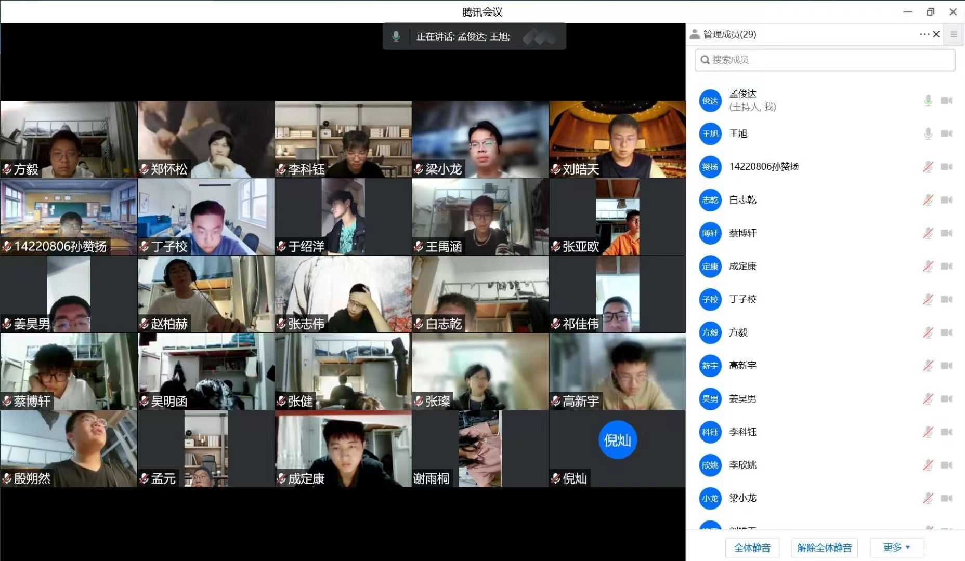
Task: Select 李欣姚 in the member list
Action: [742, 465]
